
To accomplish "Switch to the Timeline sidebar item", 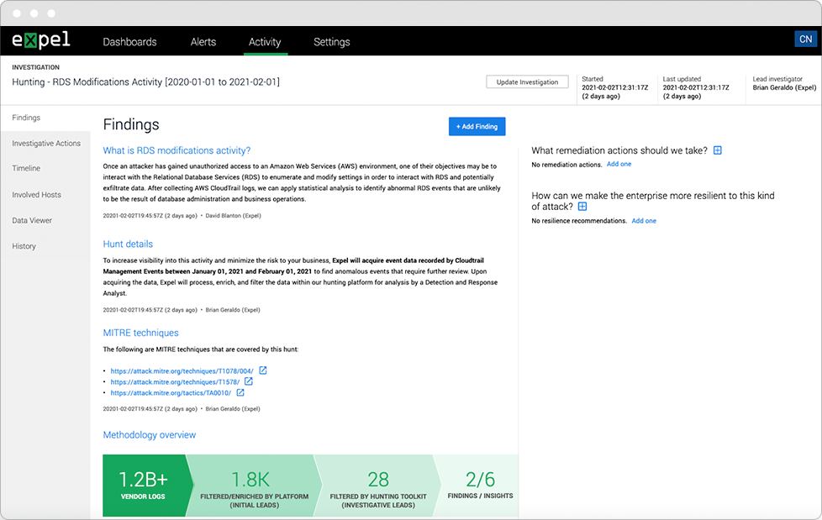I will pos(26,168).
